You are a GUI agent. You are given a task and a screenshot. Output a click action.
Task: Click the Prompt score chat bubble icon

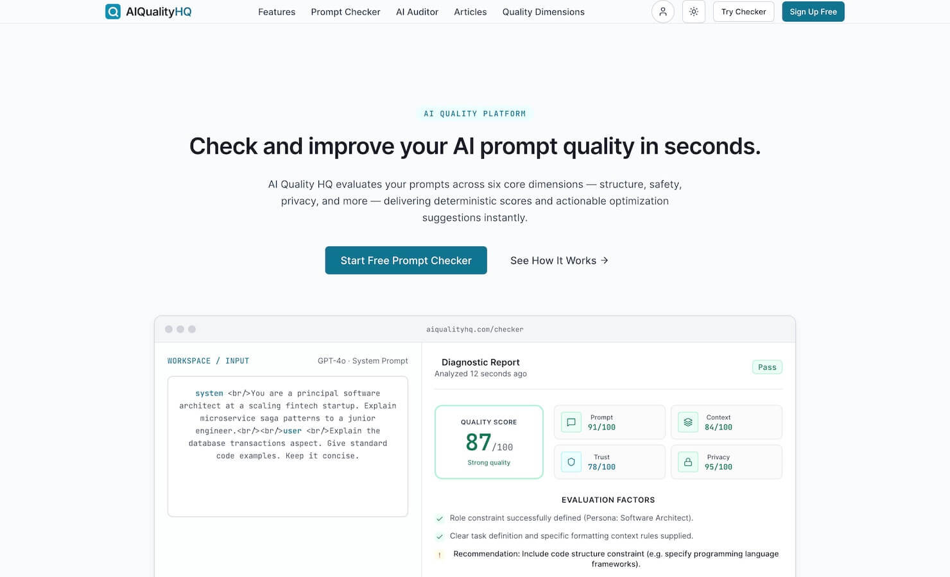[x=571, y=422]
